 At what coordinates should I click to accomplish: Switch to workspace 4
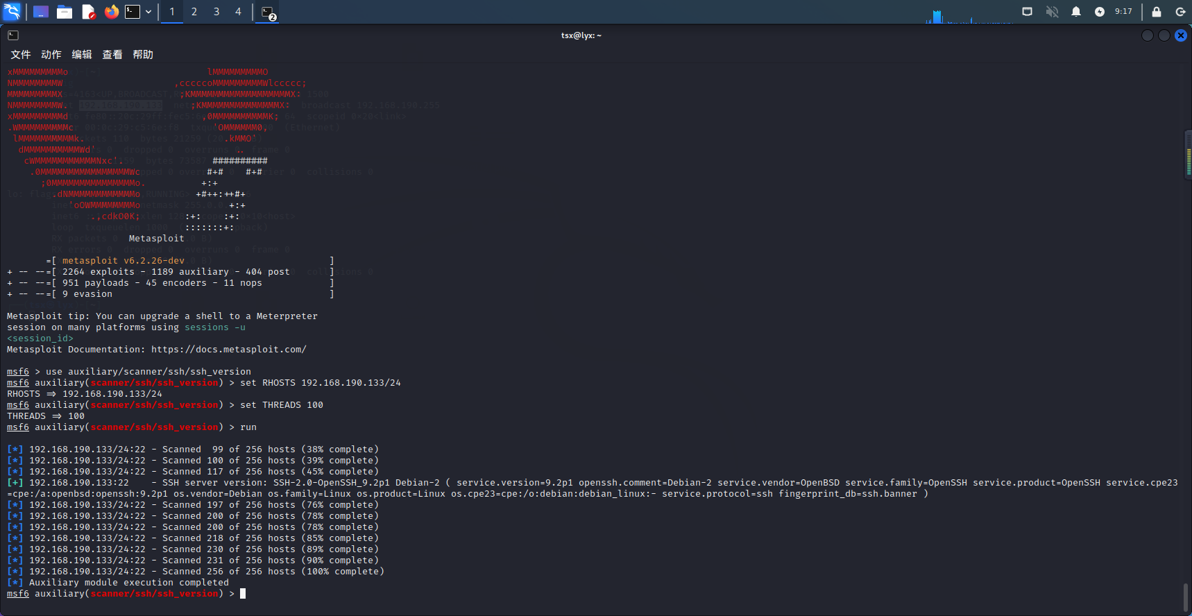click(239, 12)
